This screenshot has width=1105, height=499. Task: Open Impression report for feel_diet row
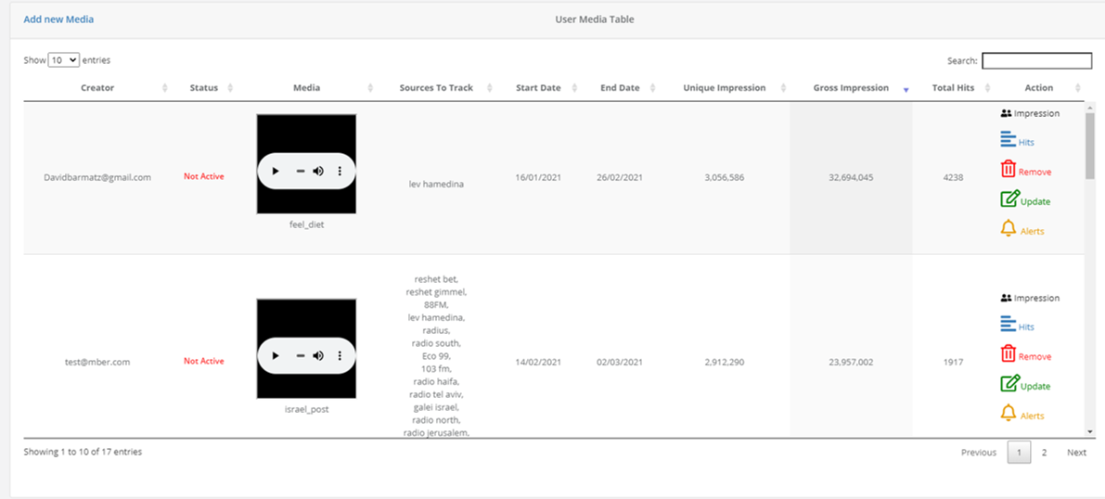click(x=1030, y=113)
